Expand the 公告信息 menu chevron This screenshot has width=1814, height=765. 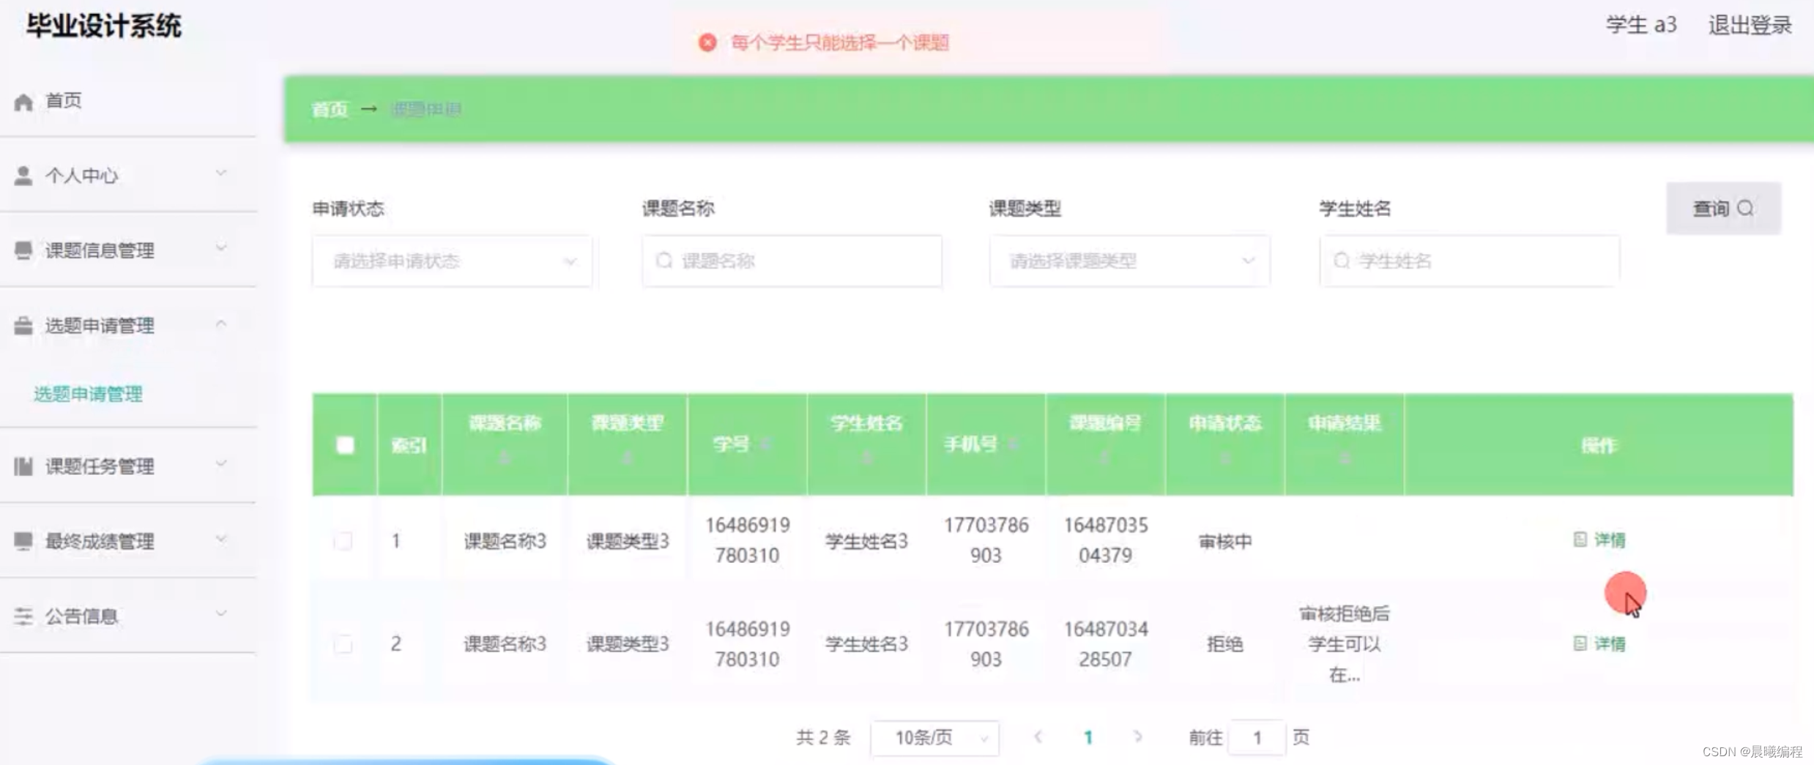[x=221, y=613]
